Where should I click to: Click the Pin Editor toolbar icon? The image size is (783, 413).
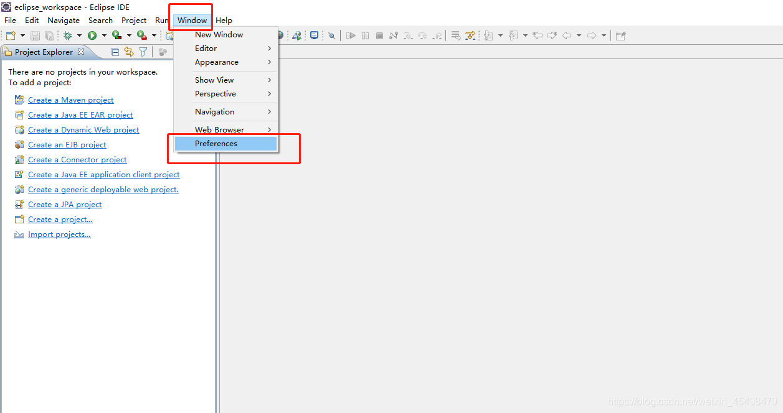[x=621, y=35]
